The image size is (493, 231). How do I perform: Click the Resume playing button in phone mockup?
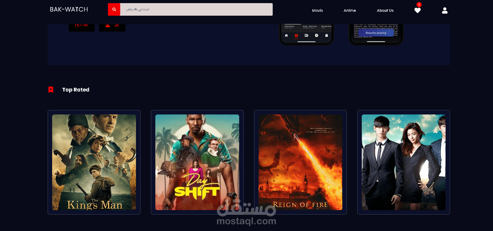coord(376,33)
